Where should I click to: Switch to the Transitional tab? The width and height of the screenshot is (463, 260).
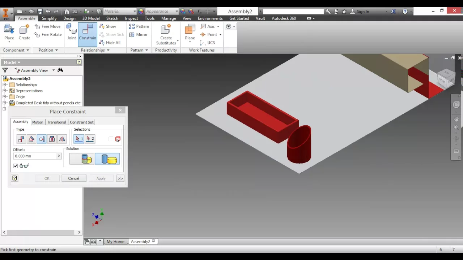56,122
